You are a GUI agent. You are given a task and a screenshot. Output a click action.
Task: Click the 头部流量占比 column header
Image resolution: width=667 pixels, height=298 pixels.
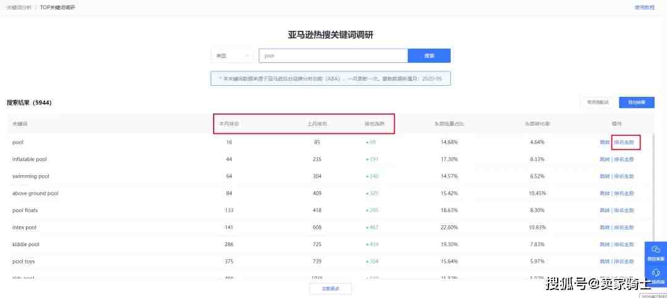449,124
